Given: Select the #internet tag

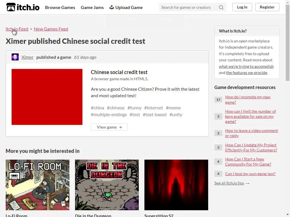Looking at the screenshot, I should 154,108.
